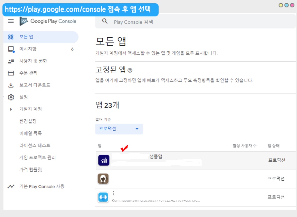Click 기본 Play Console 사용 link
This screenshot has height=217, width=297.
[42, 187]
